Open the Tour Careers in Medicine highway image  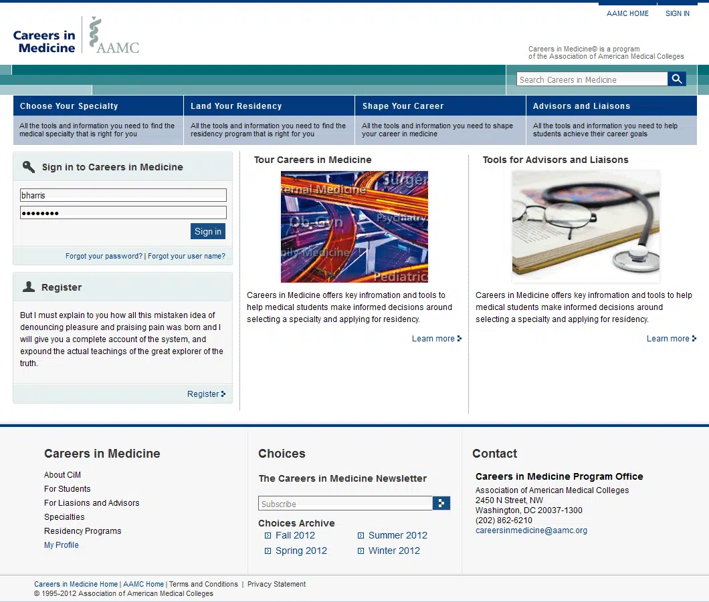coord(354,227)
